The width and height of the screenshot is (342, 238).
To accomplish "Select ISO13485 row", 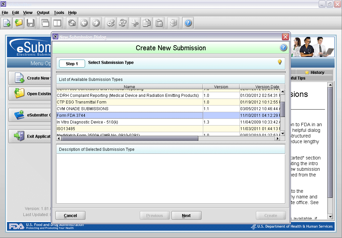I will 168,128.
